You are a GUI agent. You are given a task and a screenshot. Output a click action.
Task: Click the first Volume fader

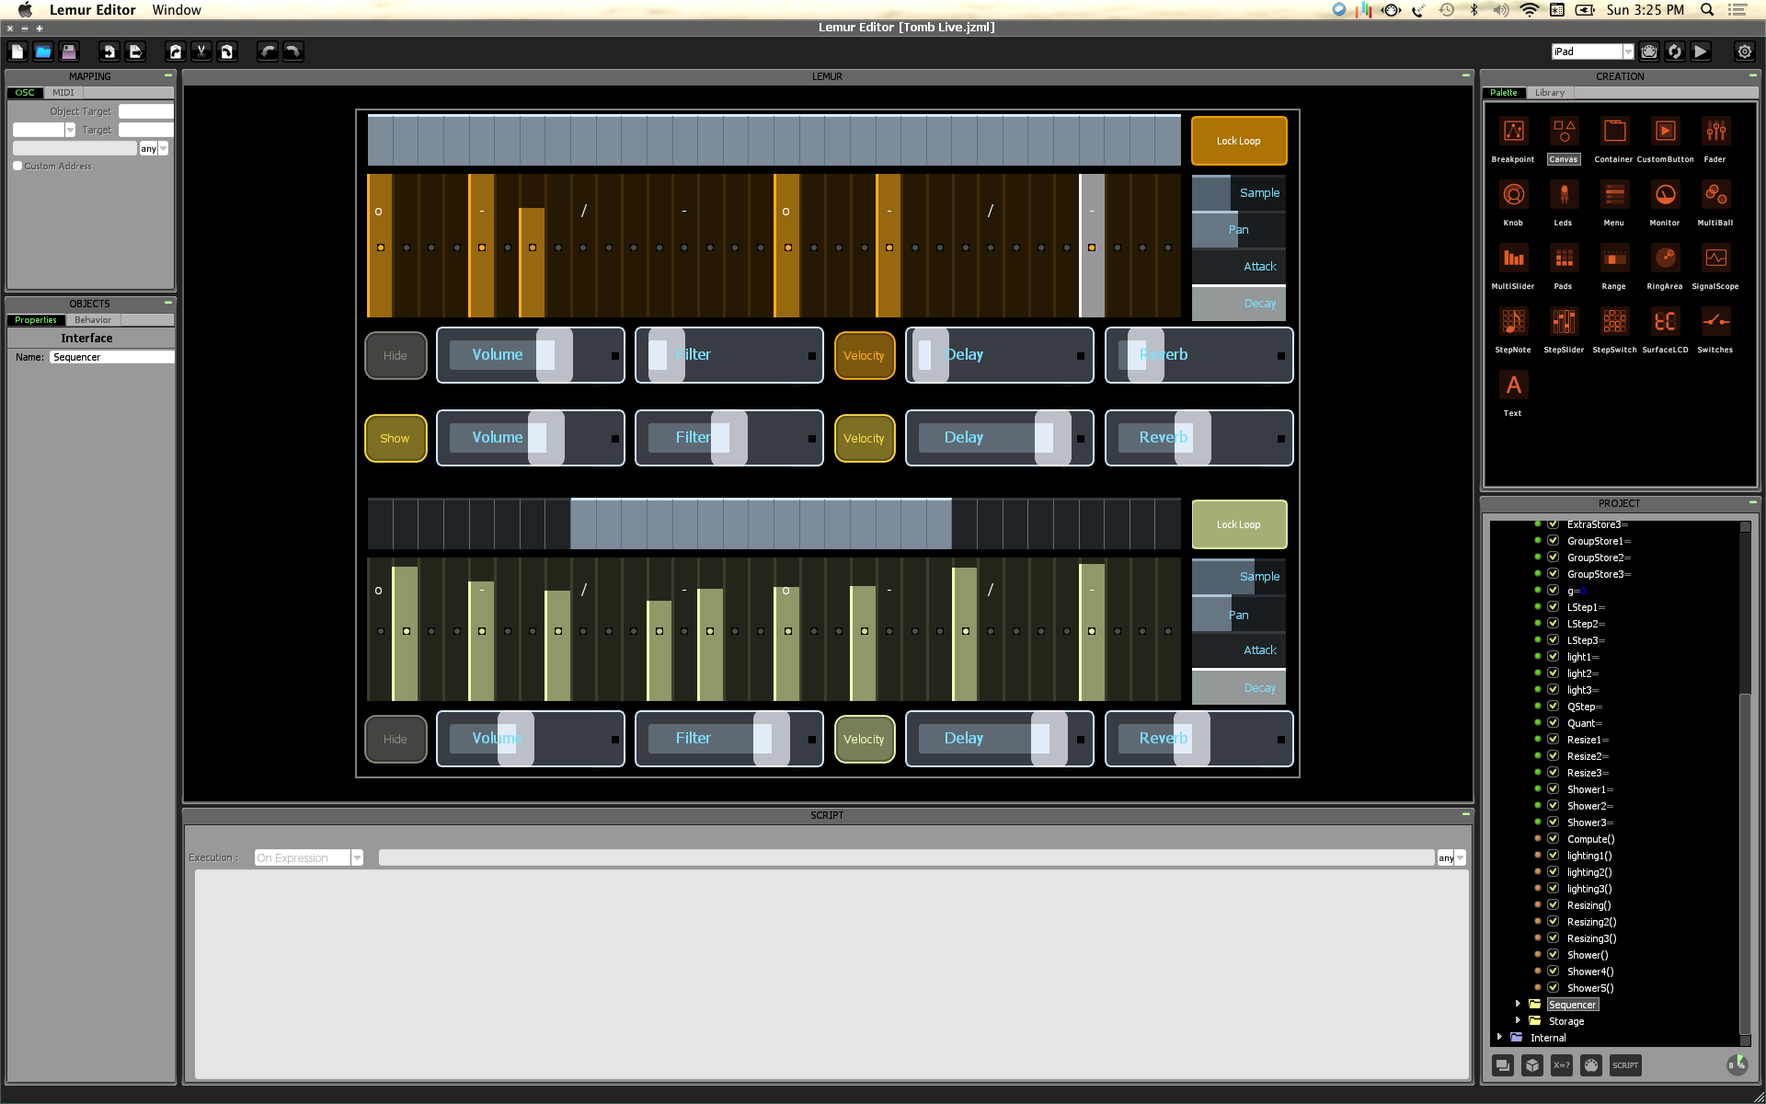point(531,355)
